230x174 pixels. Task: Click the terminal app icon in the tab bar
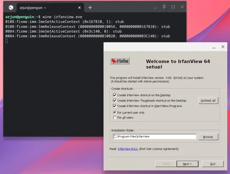click(x=11, y=8)
